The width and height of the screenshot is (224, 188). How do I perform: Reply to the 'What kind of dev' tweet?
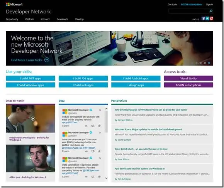[86, 151]
